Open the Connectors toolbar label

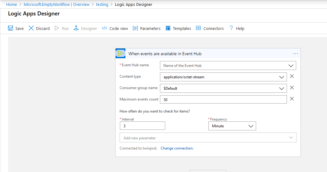click(x=214, y=28)
